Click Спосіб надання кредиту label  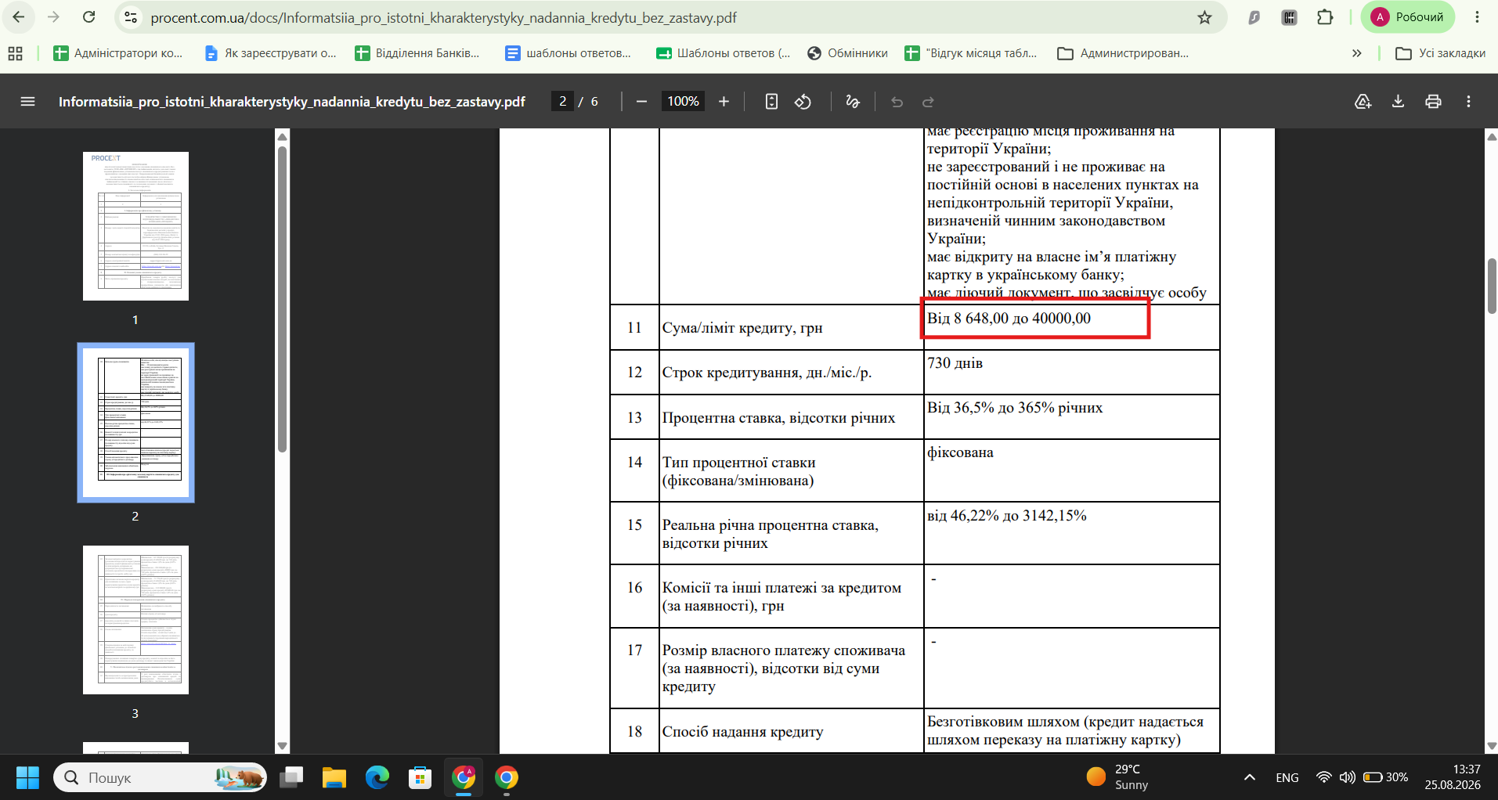[742, 732]
